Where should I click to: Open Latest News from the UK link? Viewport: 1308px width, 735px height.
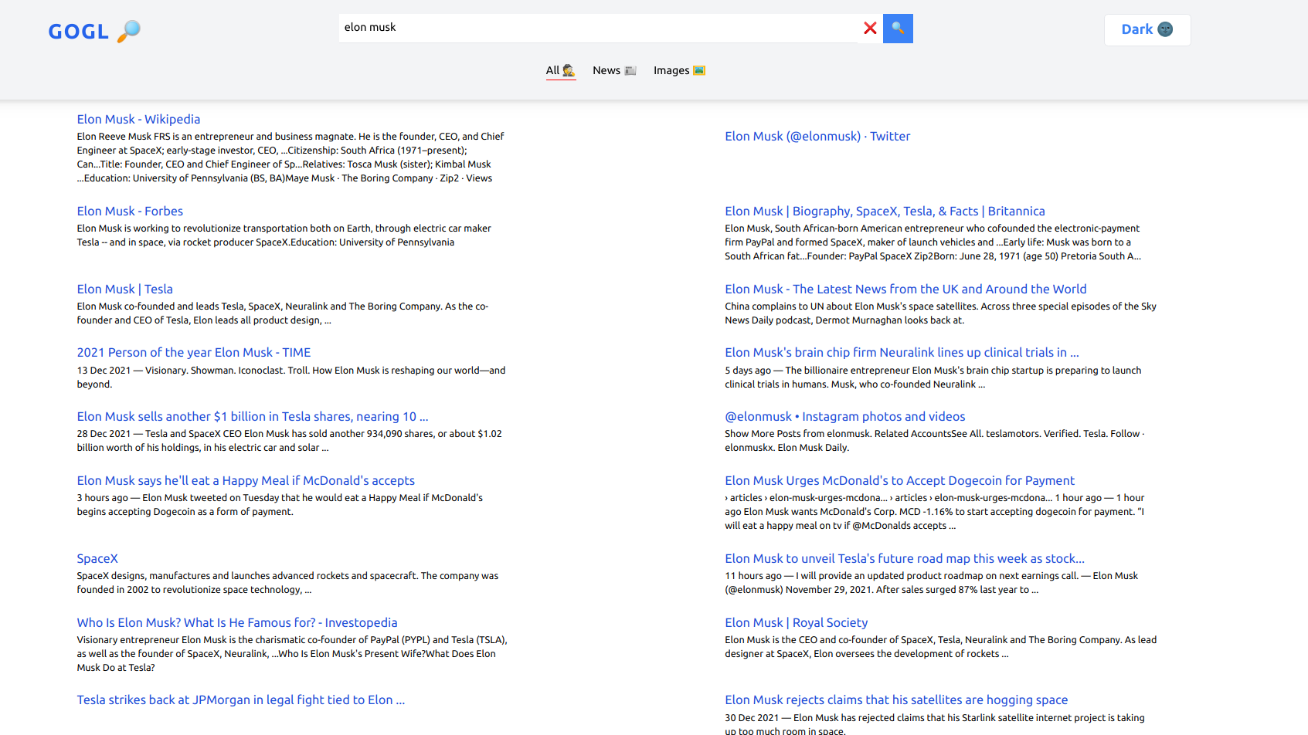[905, 289]
